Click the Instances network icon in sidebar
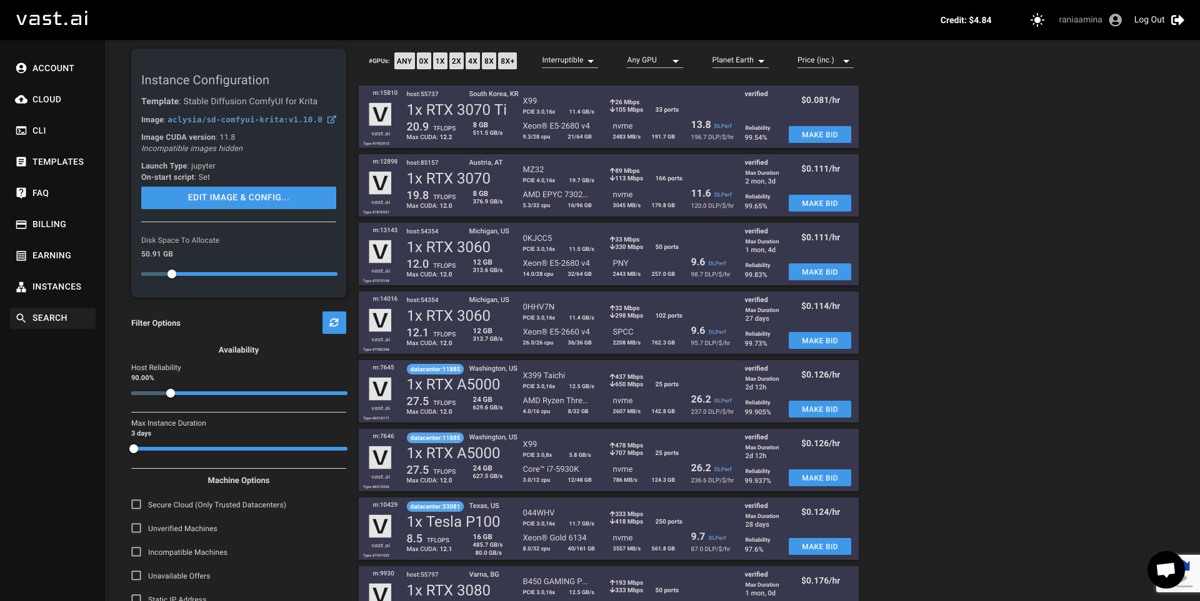This screenshot has height=601, width=1200. click(x=21, y=286)
